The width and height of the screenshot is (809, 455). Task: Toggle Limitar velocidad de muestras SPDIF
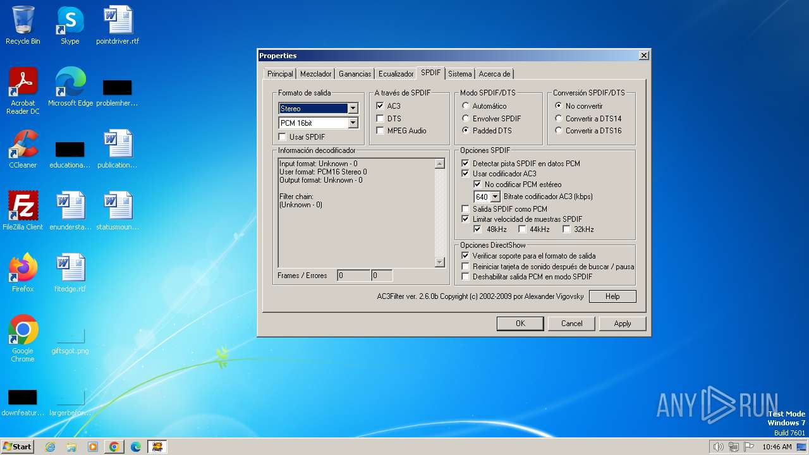pos(466,219)
